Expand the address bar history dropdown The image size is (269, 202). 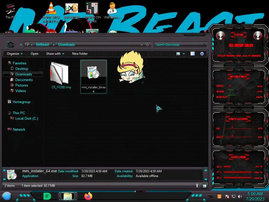[142, 45]
